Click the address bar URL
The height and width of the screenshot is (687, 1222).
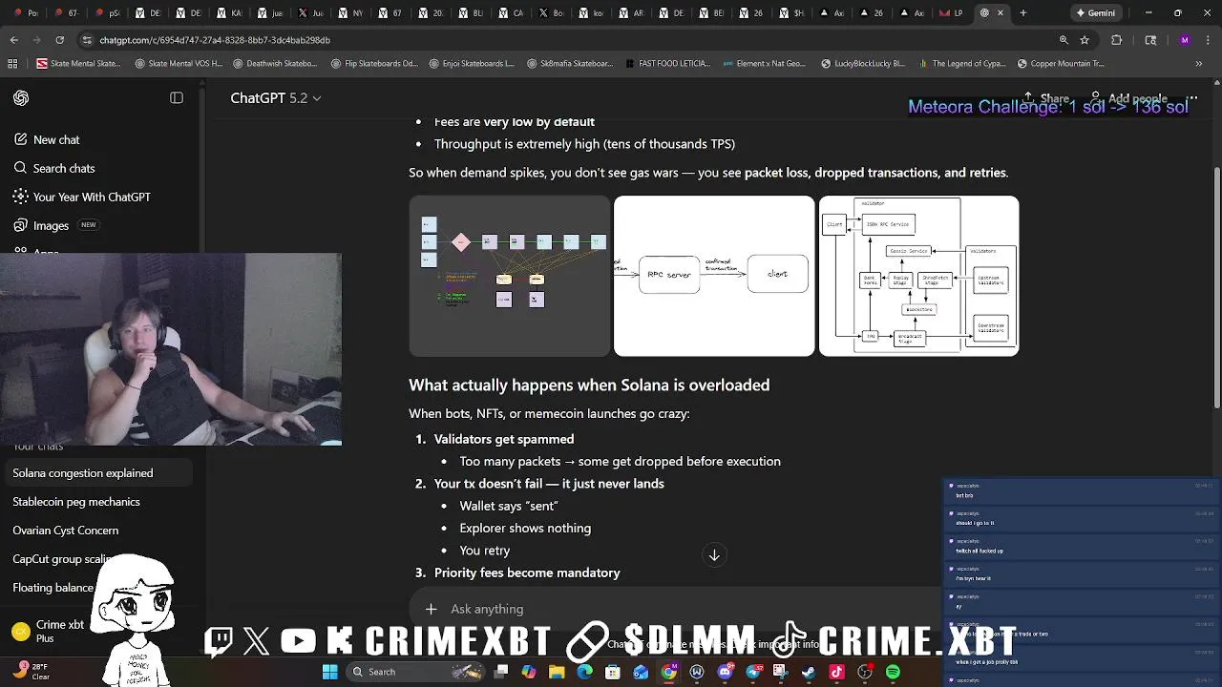[215, 40]
